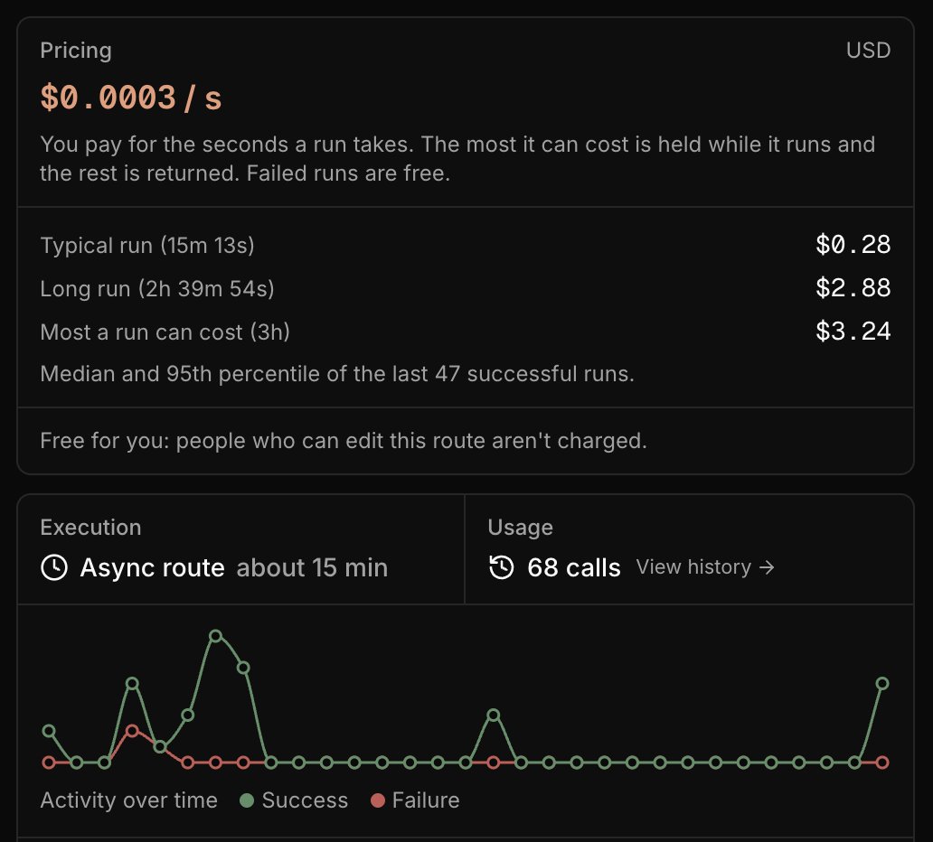Click the Most a run can cost (3h) label

click(x=165, y=332)
